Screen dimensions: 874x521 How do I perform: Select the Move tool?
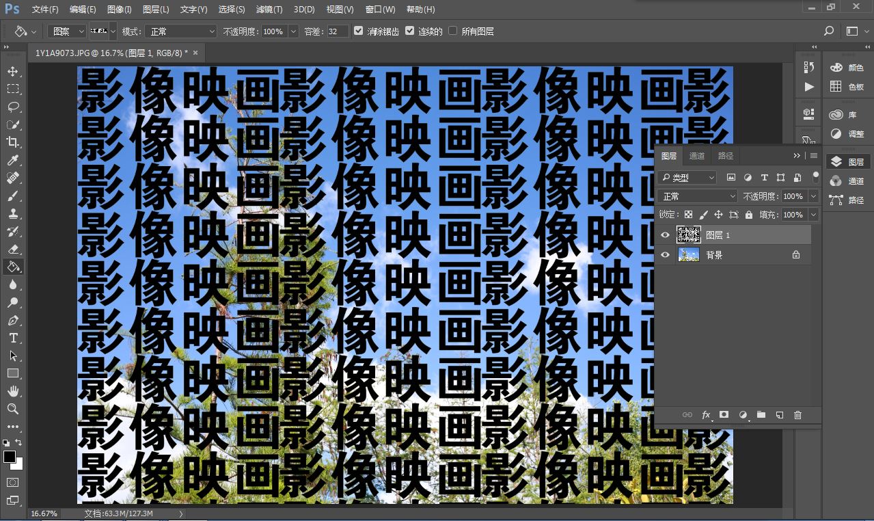click(13, 71)
